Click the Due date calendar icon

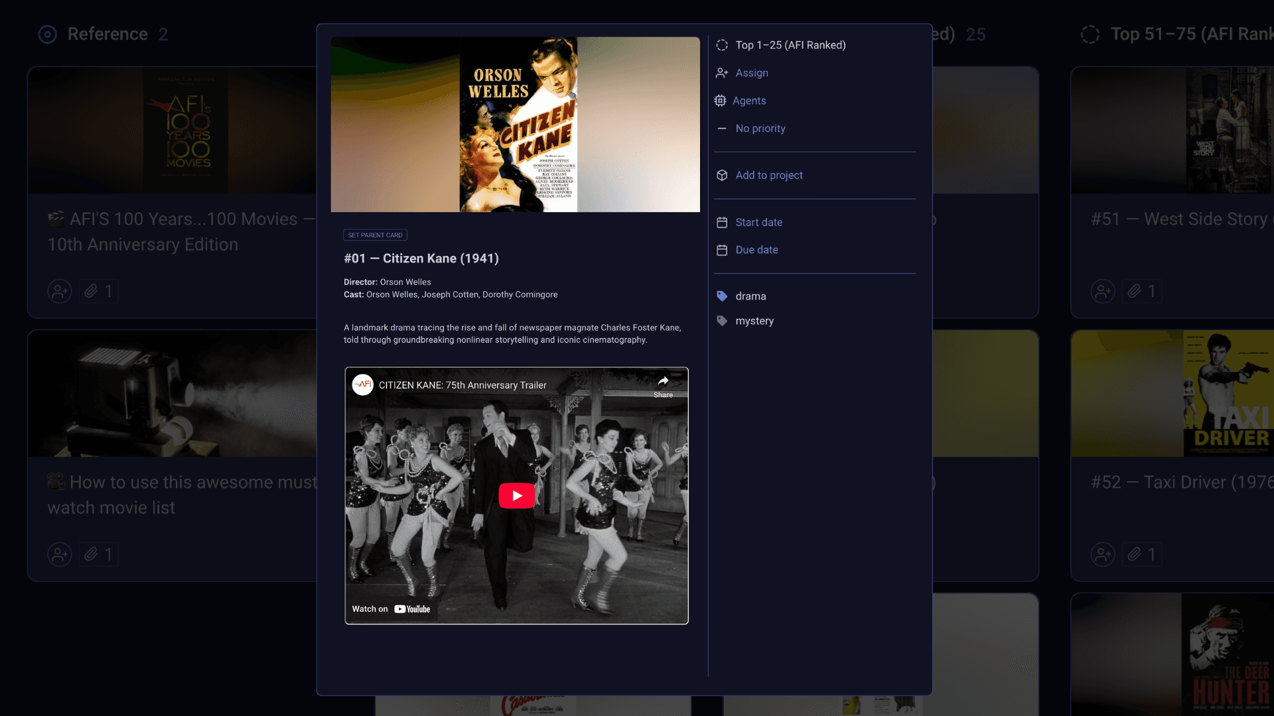(x=722, y=250)
